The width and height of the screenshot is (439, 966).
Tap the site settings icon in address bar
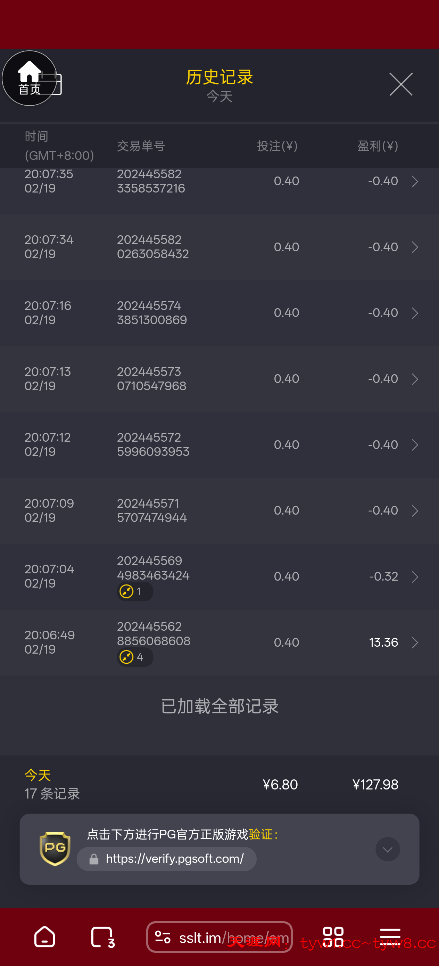tap(163, 937)
